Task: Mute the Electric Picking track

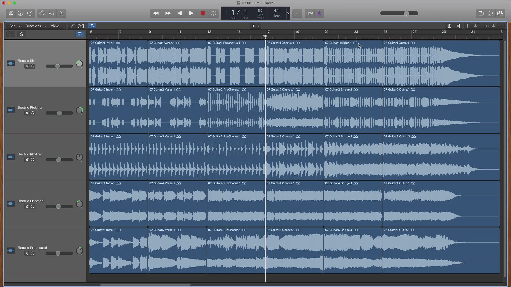Action: point(27,113)
